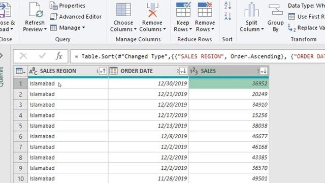The height and width of the screenshot is (183, 325).
Task: Click the highlighted cell 36952
Action: [229, 83]
